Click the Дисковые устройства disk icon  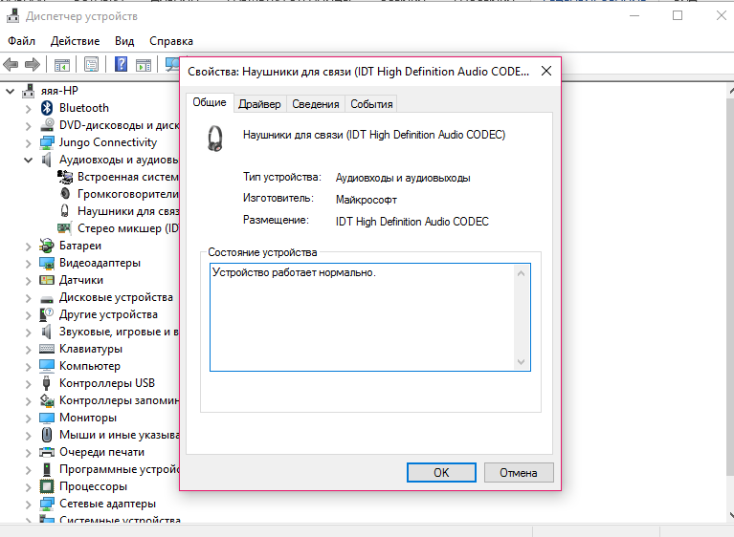pyautogui.click(x=47, y=299)
